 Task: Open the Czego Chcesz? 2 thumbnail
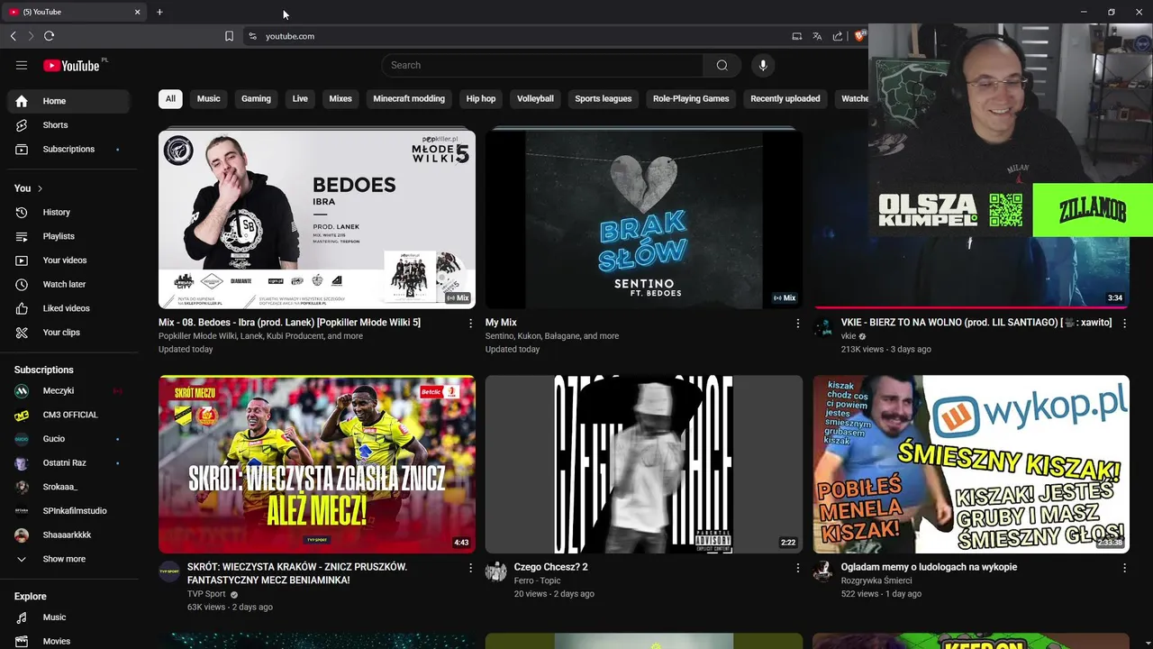644,464
